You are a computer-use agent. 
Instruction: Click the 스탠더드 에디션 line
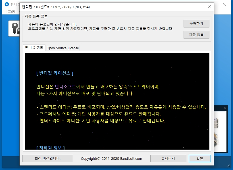(x=121, y=107)
